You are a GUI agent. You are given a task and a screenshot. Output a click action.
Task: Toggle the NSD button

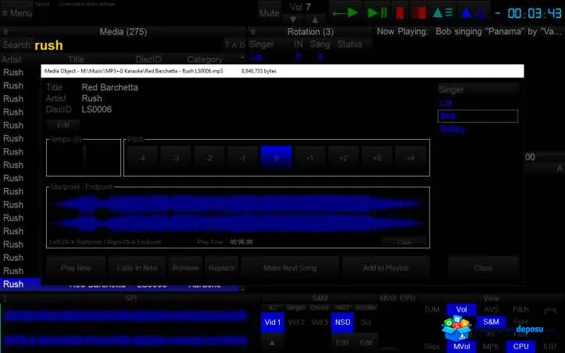tap(342, 322)
